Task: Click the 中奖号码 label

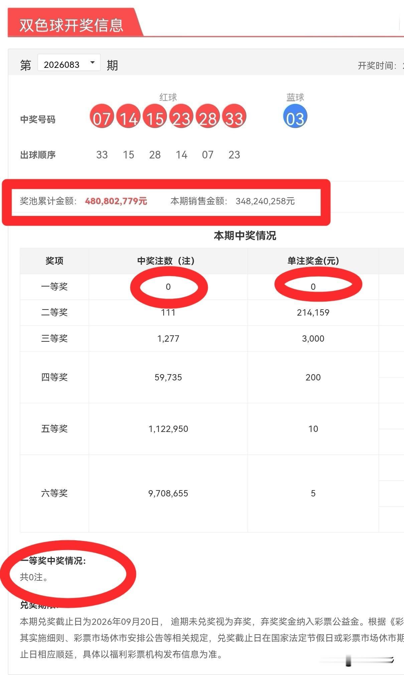Action: point(38,119)
